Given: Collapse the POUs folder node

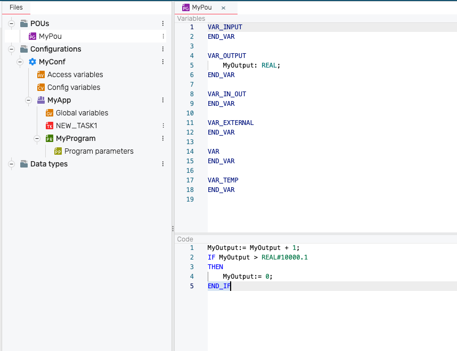Looking at the screenshot, I should [x=11, y=24].
